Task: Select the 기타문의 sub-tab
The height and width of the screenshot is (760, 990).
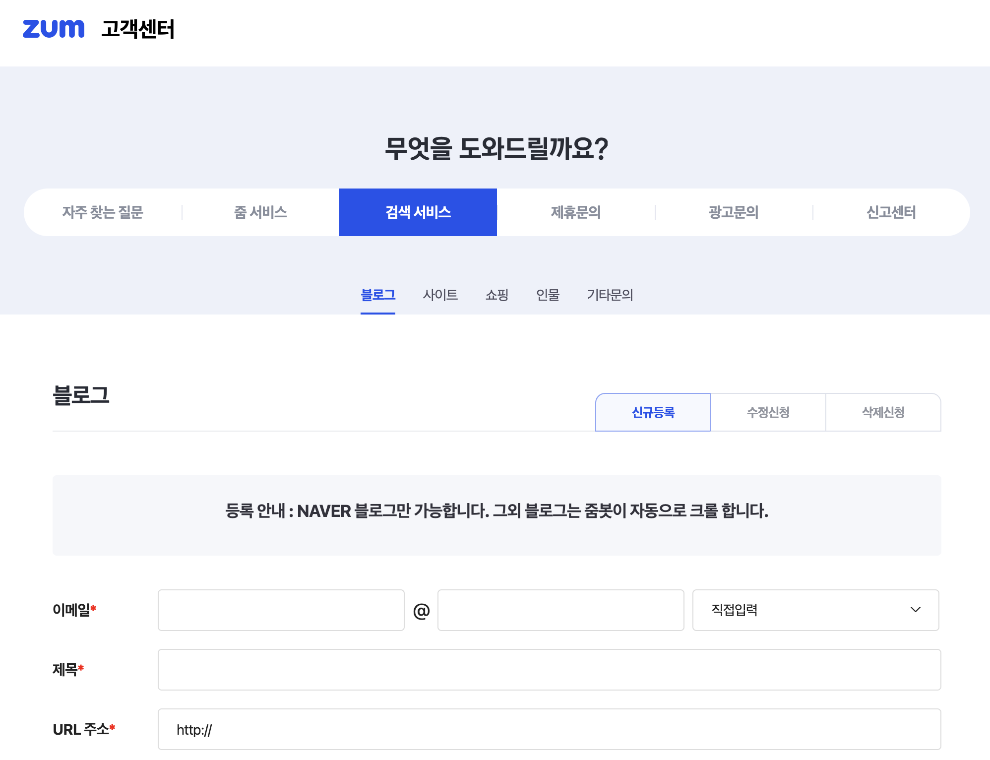Action: pyautogui.click(x=610, y=295)
